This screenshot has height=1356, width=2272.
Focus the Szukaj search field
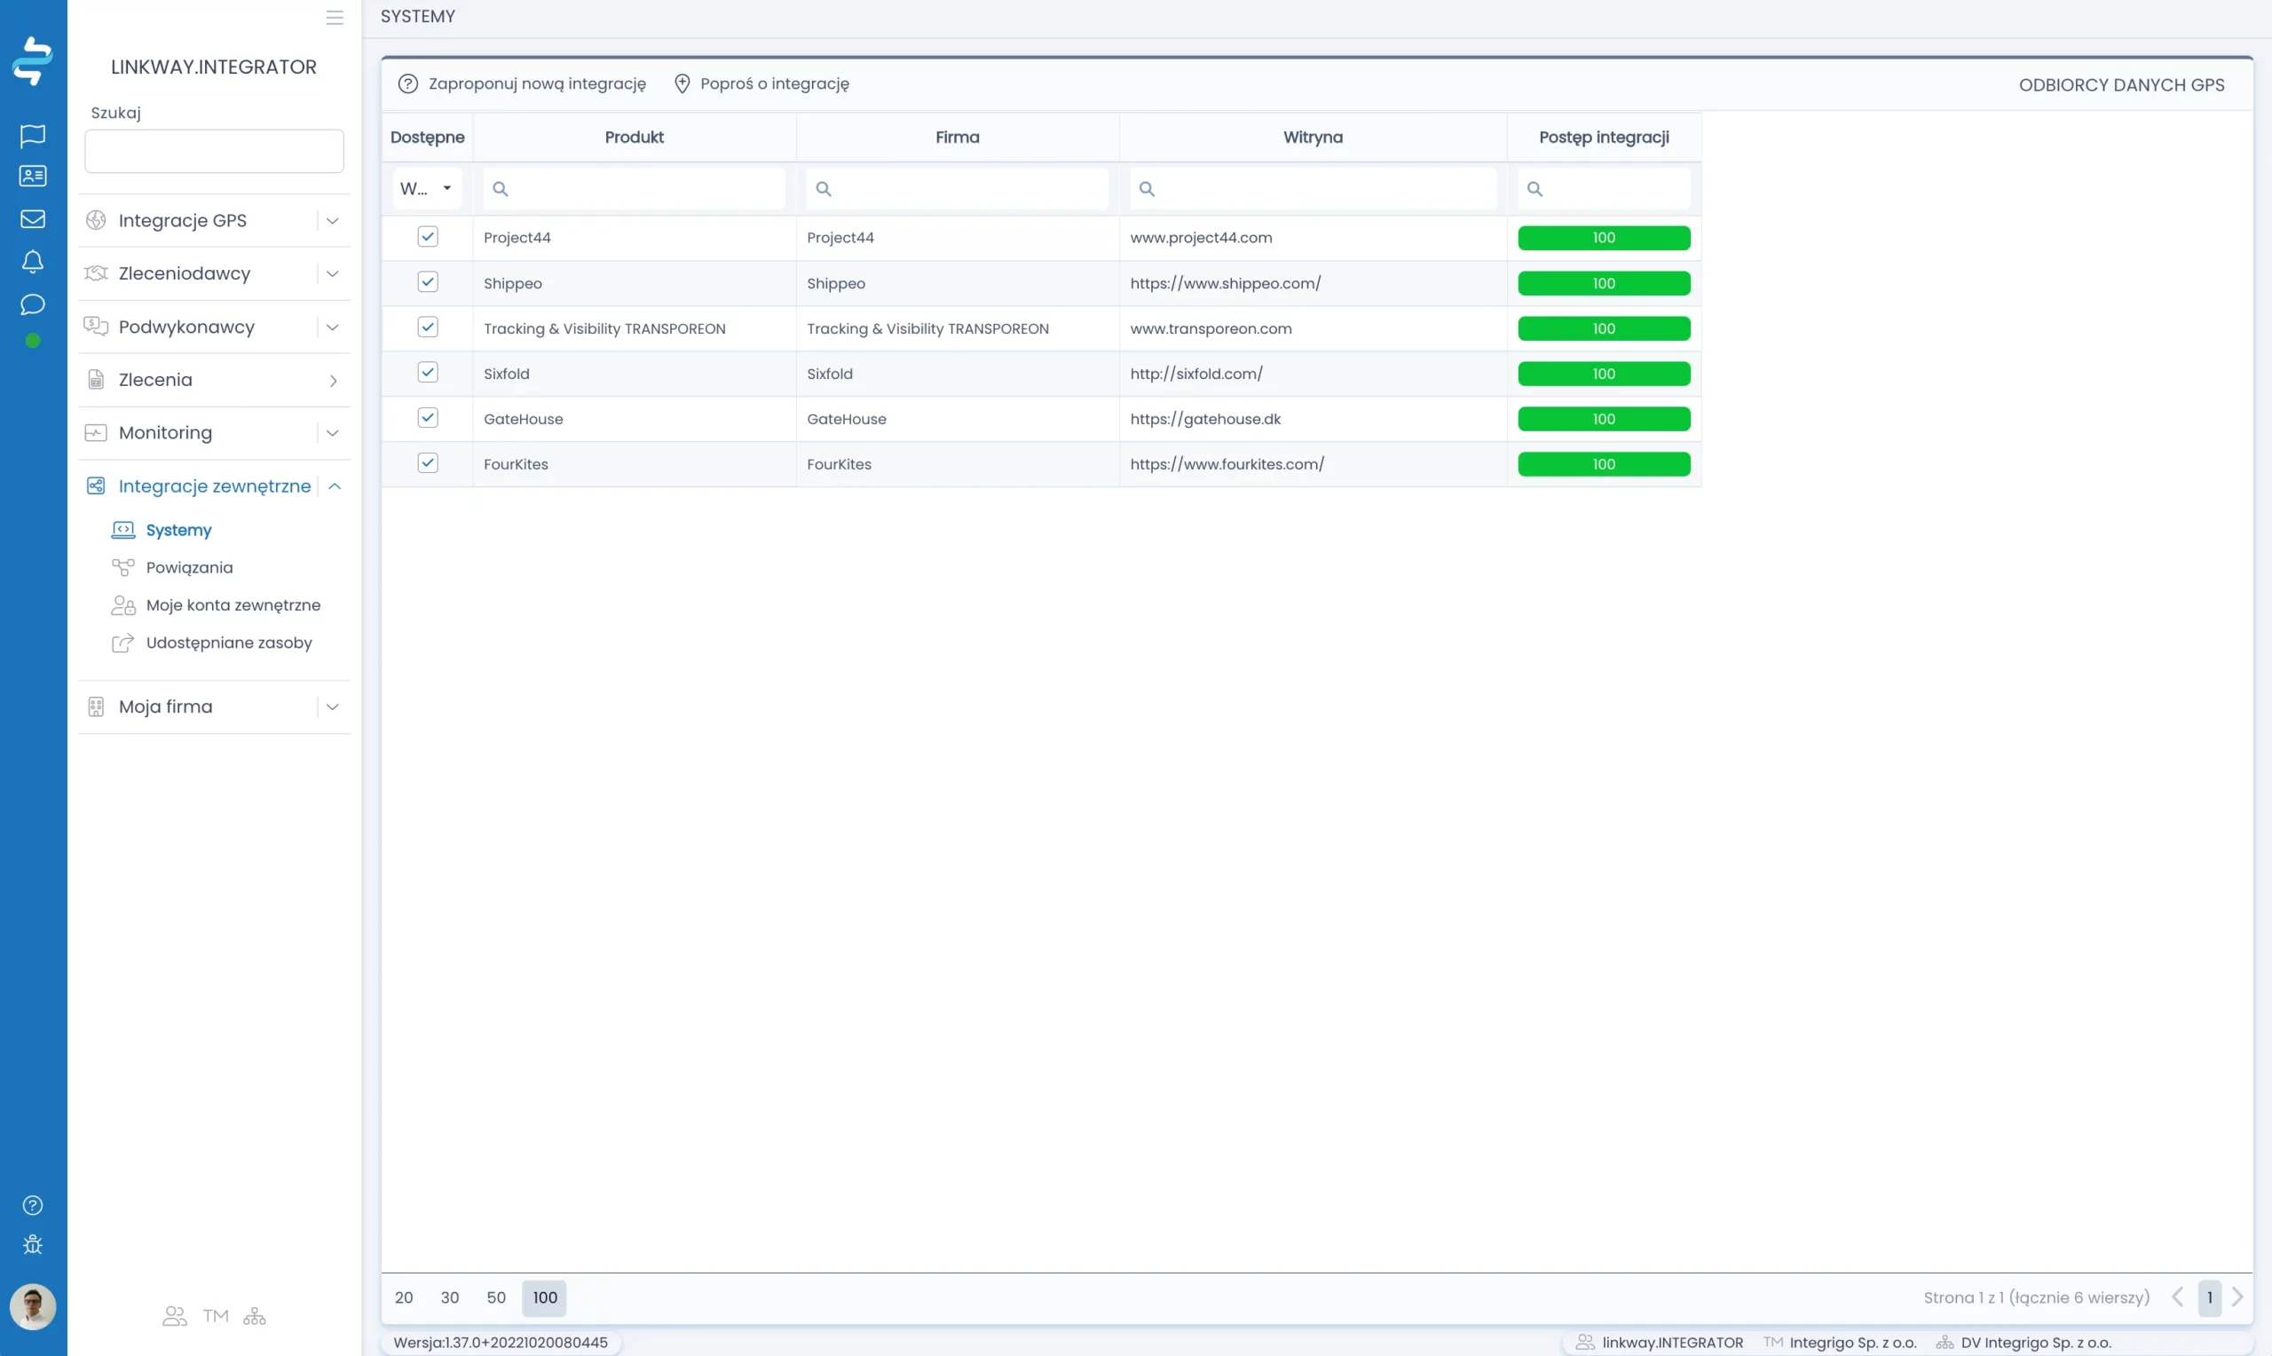coord(215,151)
